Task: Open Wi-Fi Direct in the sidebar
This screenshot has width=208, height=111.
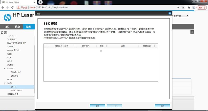Action: click(x=17, y=91)
